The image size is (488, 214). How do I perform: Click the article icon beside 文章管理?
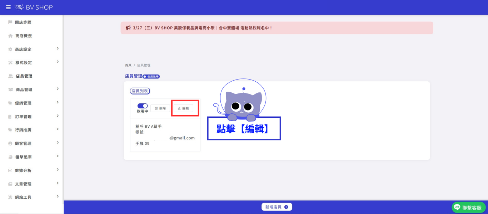(10, 184)
